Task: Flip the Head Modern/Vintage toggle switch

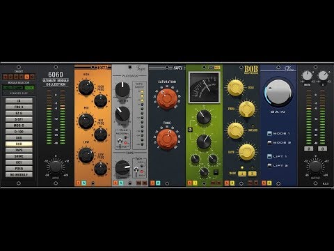Action: 120,141
